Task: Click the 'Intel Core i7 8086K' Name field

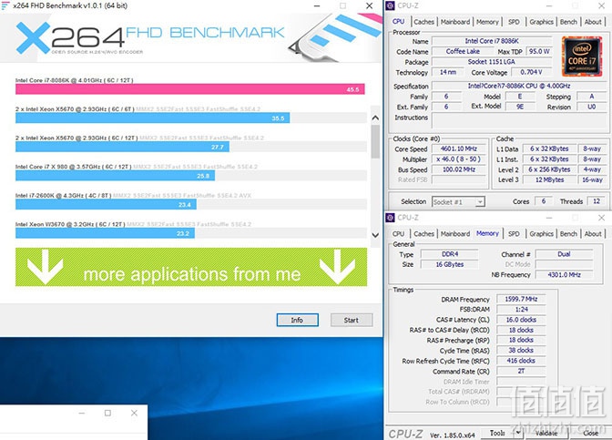Action: pyautogui.click(x=492, y=41)
